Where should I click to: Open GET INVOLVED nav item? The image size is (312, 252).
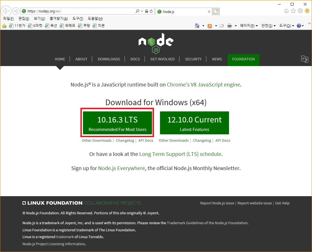pos(162,59)
